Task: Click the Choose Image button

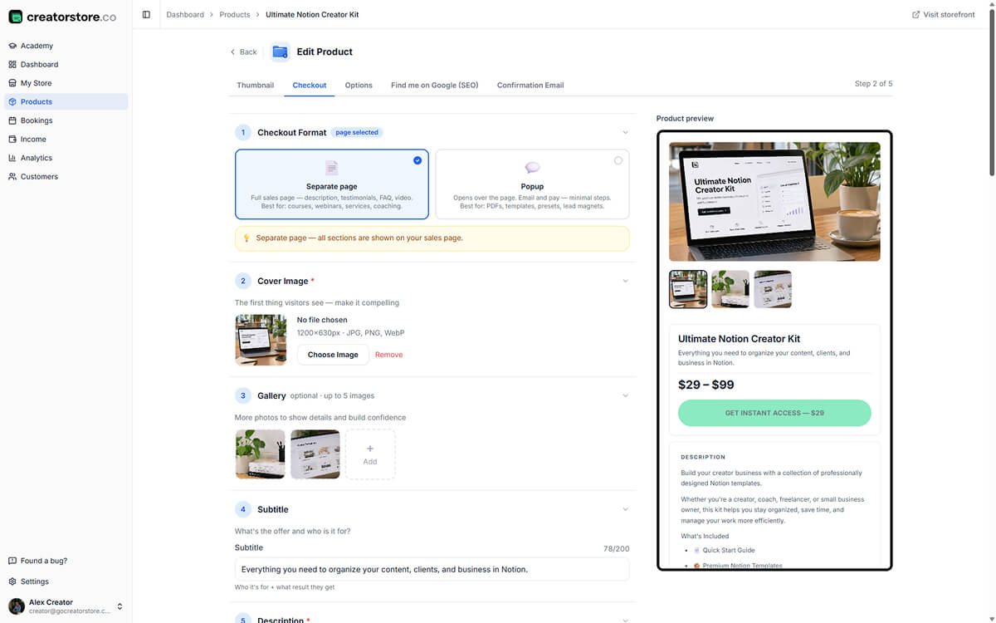Action: (x=333, y=355)
